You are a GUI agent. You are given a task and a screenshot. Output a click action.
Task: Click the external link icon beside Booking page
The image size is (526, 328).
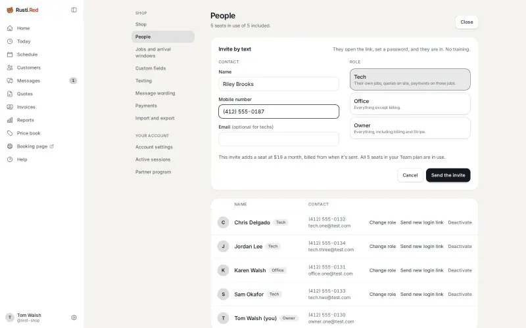(52, 146)
